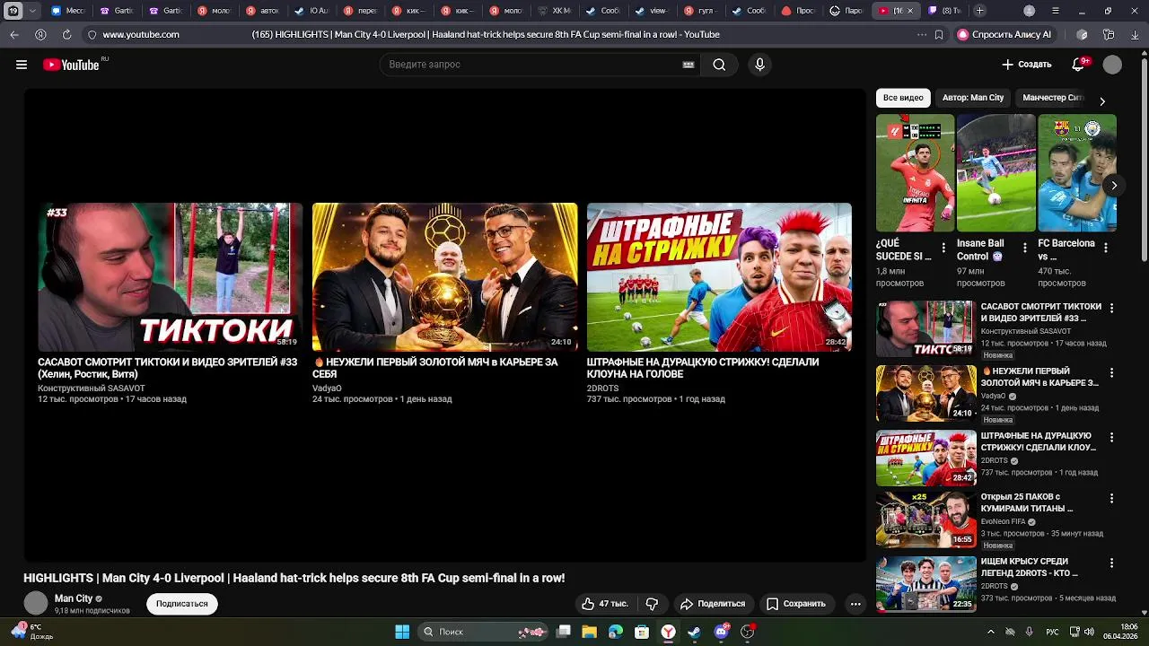Click the video title HIGHLIGHTS Man City 4-0 Liverpool
1149x646 pixels.
coord(294,578)
